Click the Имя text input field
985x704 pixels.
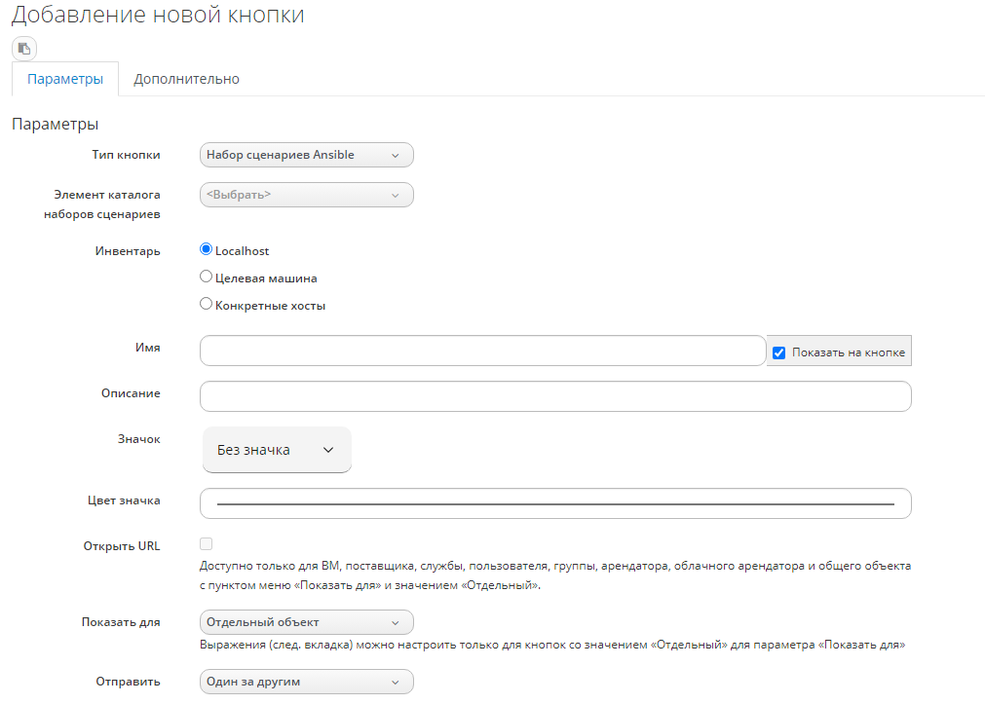[x=482, y=351]
